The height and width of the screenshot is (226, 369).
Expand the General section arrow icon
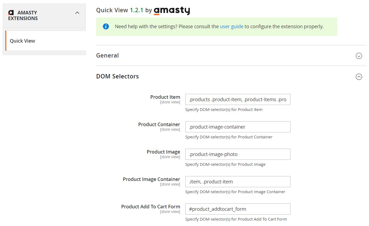359,56
